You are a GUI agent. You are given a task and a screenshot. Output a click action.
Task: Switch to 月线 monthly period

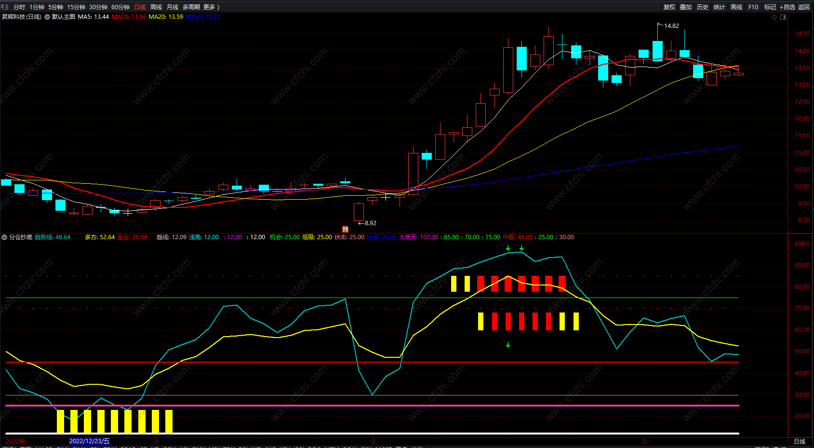tap(173, 7)
